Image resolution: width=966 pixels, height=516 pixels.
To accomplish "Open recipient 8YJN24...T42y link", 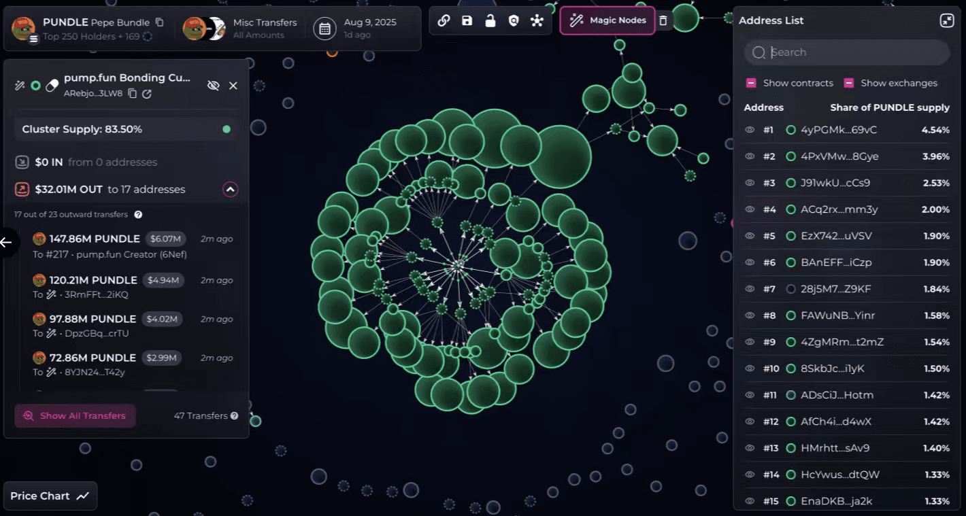I will pos(95,372).
